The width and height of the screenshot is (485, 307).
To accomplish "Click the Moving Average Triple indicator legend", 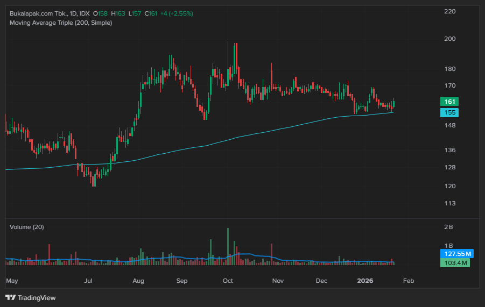I will (x=61, y=23).
